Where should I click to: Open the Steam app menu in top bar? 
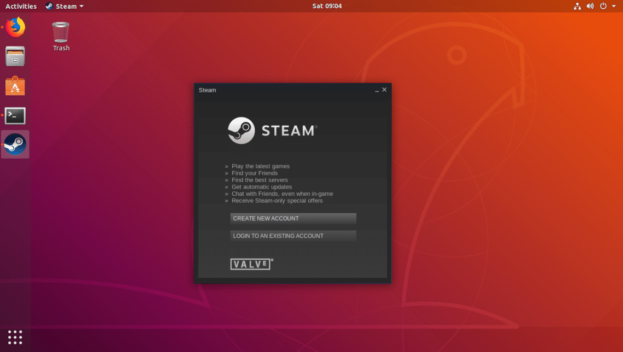pos(65,7)
